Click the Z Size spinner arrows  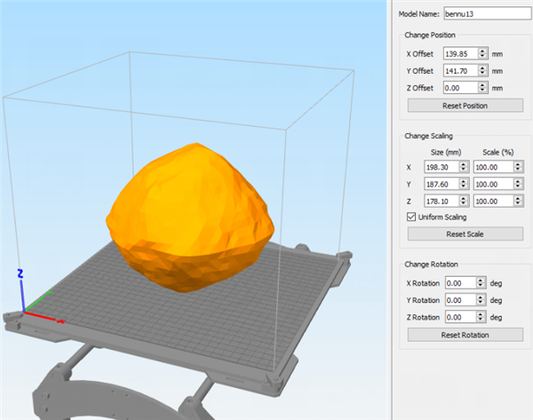pos(465,201)
